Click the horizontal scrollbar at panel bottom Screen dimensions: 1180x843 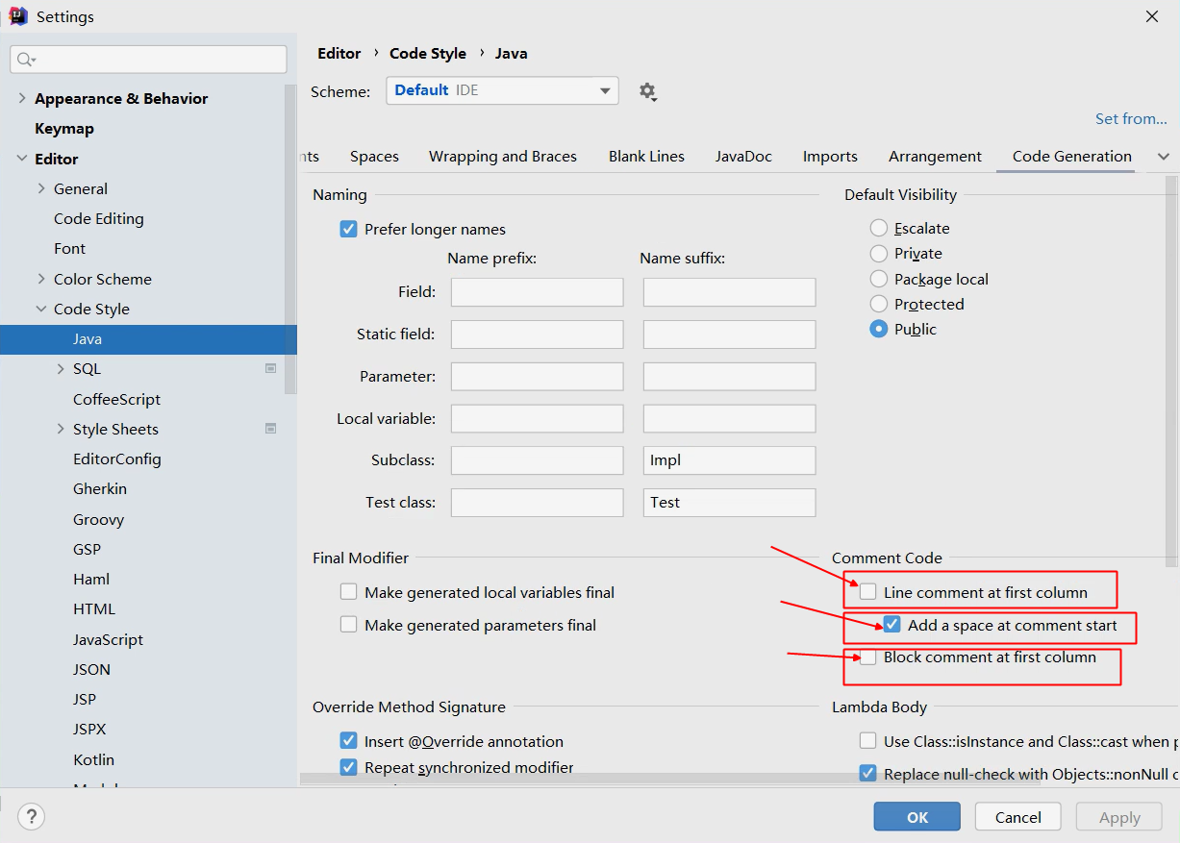[x=670, y=780]
